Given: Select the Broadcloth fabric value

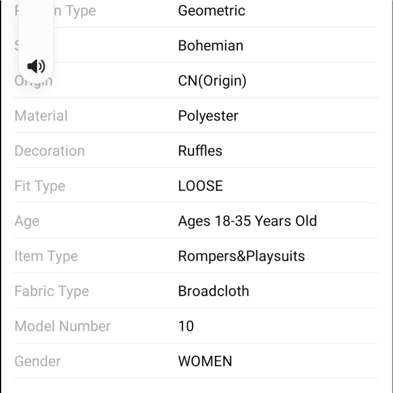Looking at the screenshot, I should [x=213, y=291].
